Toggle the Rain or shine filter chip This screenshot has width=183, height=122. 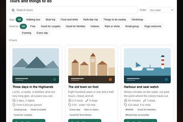click(112, 26)
